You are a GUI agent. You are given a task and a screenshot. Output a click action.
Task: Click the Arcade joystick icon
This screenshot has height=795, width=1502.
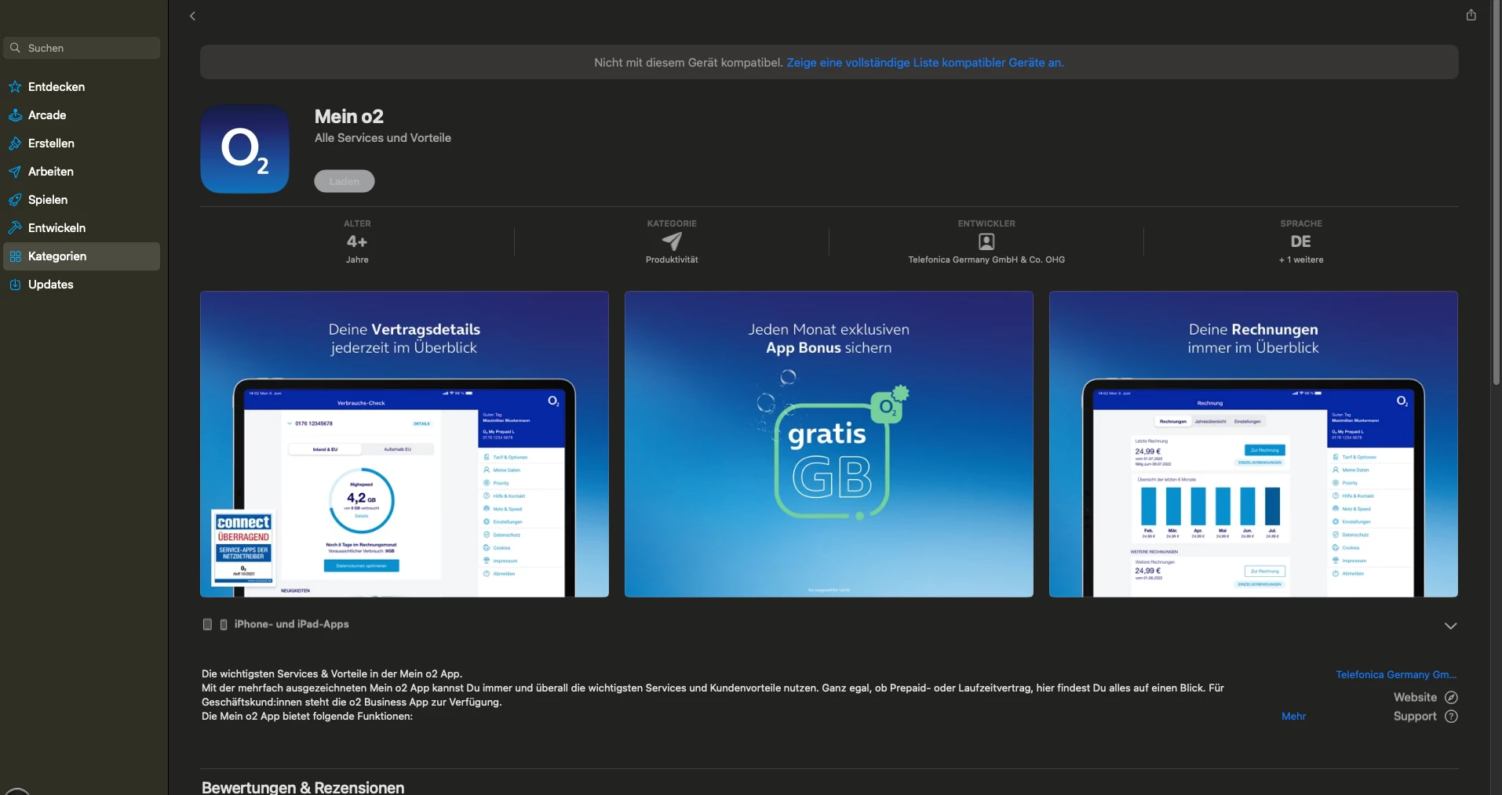[x=15, y=115]
